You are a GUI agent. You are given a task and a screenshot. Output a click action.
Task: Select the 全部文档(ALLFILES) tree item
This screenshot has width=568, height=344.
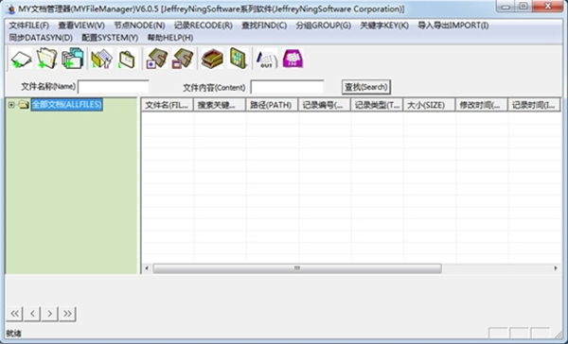66,105
